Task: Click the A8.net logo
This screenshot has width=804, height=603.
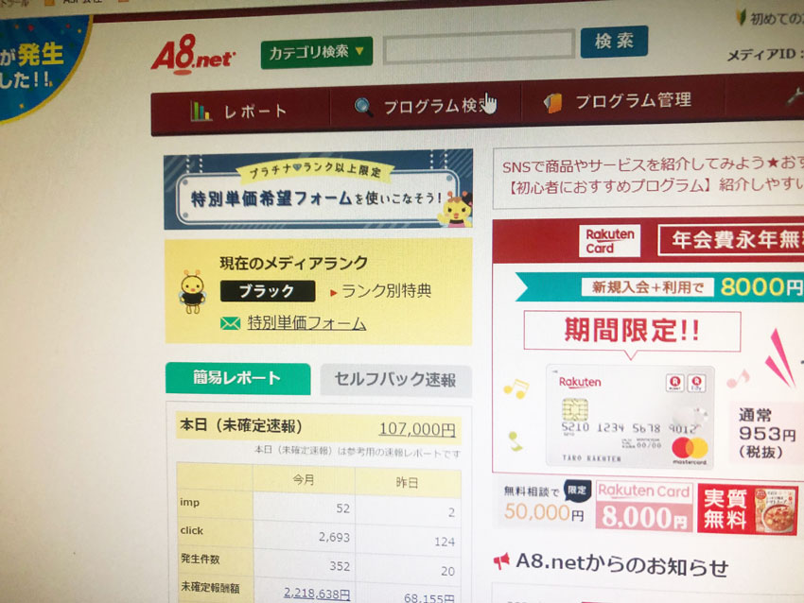Action: click(x=193, y=54)
